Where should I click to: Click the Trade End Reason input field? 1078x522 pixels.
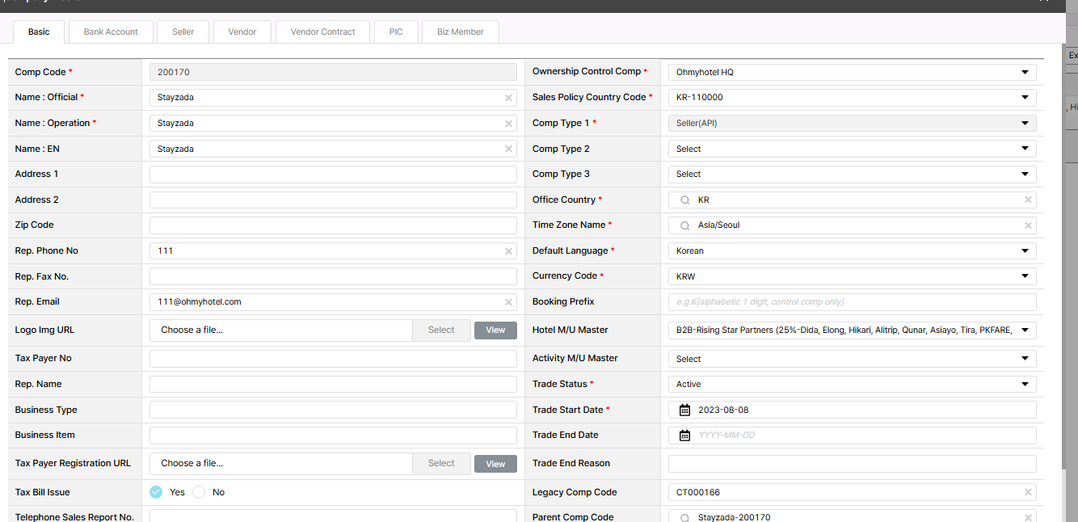click(x=852, y=463)
